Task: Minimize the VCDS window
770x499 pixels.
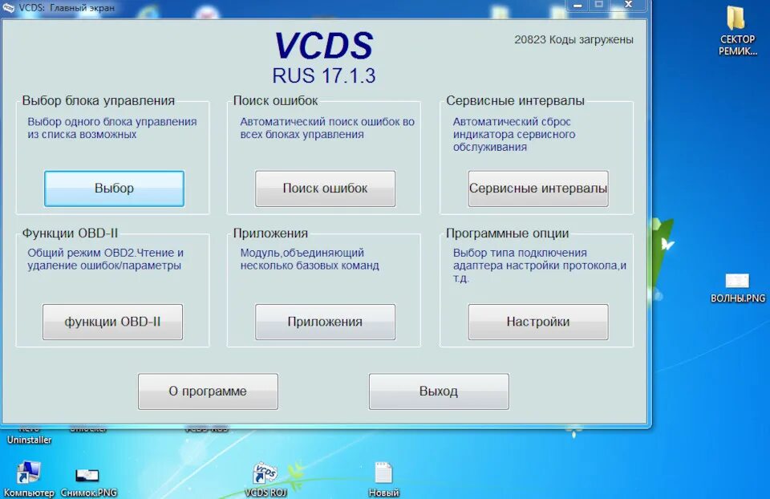Action: pyautogui.click(x=577, y=5)
